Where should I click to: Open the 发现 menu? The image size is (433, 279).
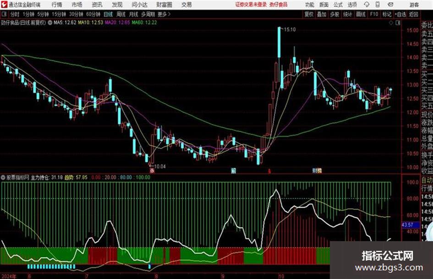pyautogui.click(x=117, y=5)
